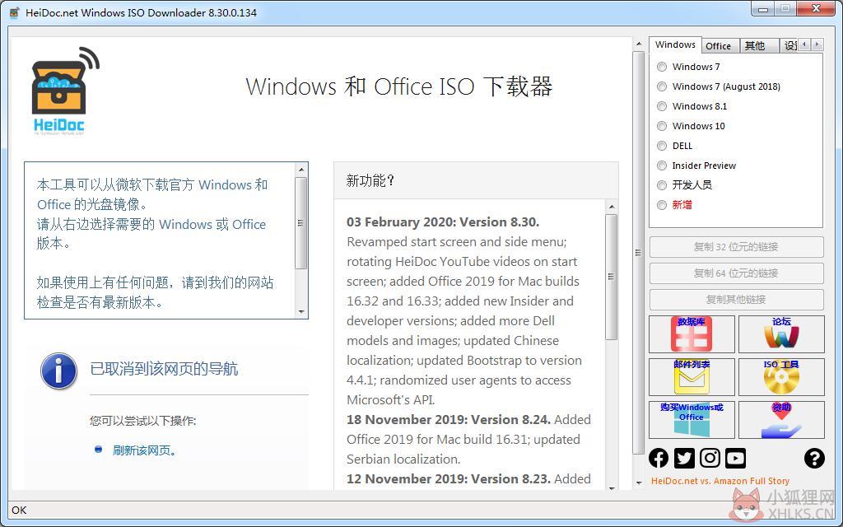Click the OK status bar text
Screen dimensions: 843x527
click(19, 510)
